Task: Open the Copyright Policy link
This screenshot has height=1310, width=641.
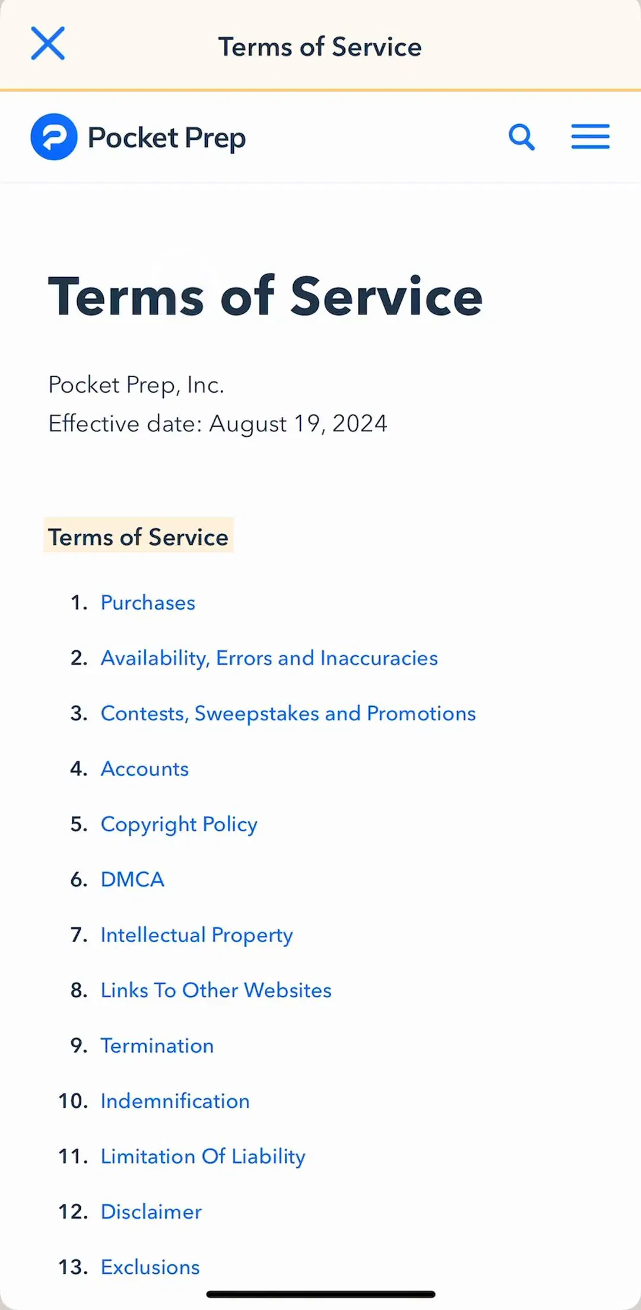Action: pos(179,825)
